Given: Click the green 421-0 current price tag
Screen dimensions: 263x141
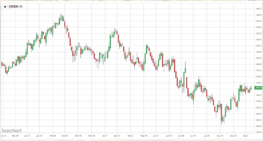Looking at the screenshot, I should click(x=258, y=88).
